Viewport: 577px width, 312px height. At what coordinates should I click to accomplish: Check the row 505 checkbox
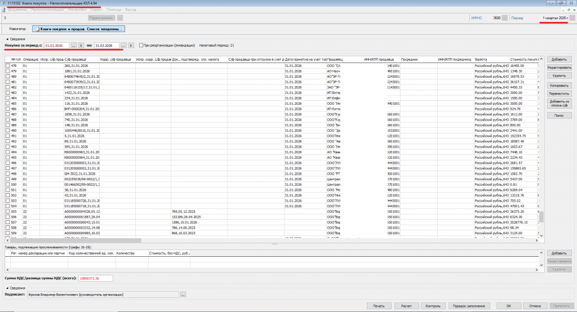pyautogui.click(x=8, y=212)
